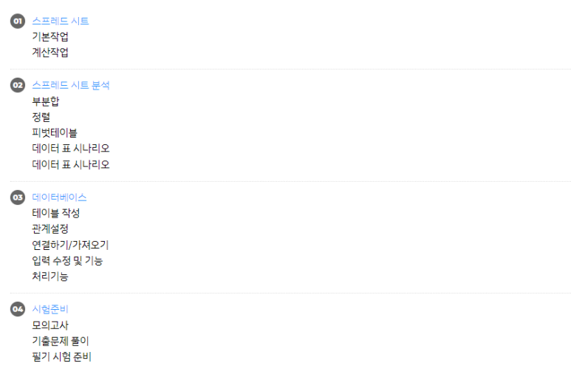The width and height of the screenshot is (571, 369).
Task: Click the 03 section number badge
Action: (x=18, y=197)
